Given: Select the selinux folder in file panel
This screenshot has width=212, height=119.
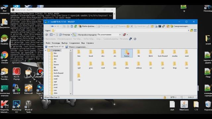Looking at the screenshot, I should coord(139,65).
